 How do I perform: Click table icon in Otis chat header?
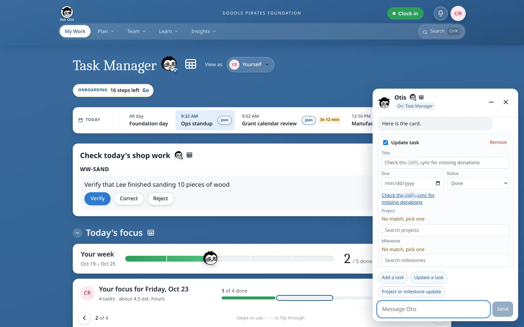tap(421, 97)
